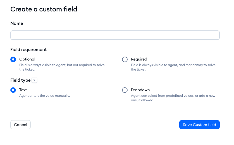Click "Agent enters the value manually" text
Screen dimensions: 234x145
point(44,96)
